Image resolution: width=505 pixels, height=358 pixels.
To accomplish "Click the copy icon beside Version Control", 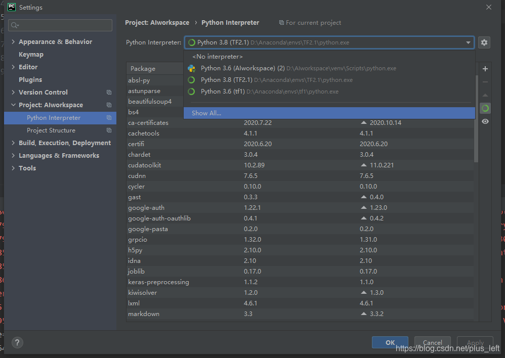I will pyautogui.click(x=109, y=93).
